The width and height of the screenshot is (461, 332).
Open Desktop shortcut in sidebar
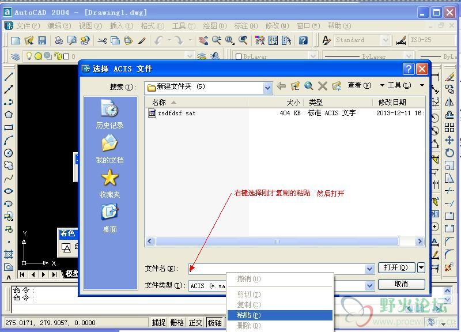coord(109,218)
